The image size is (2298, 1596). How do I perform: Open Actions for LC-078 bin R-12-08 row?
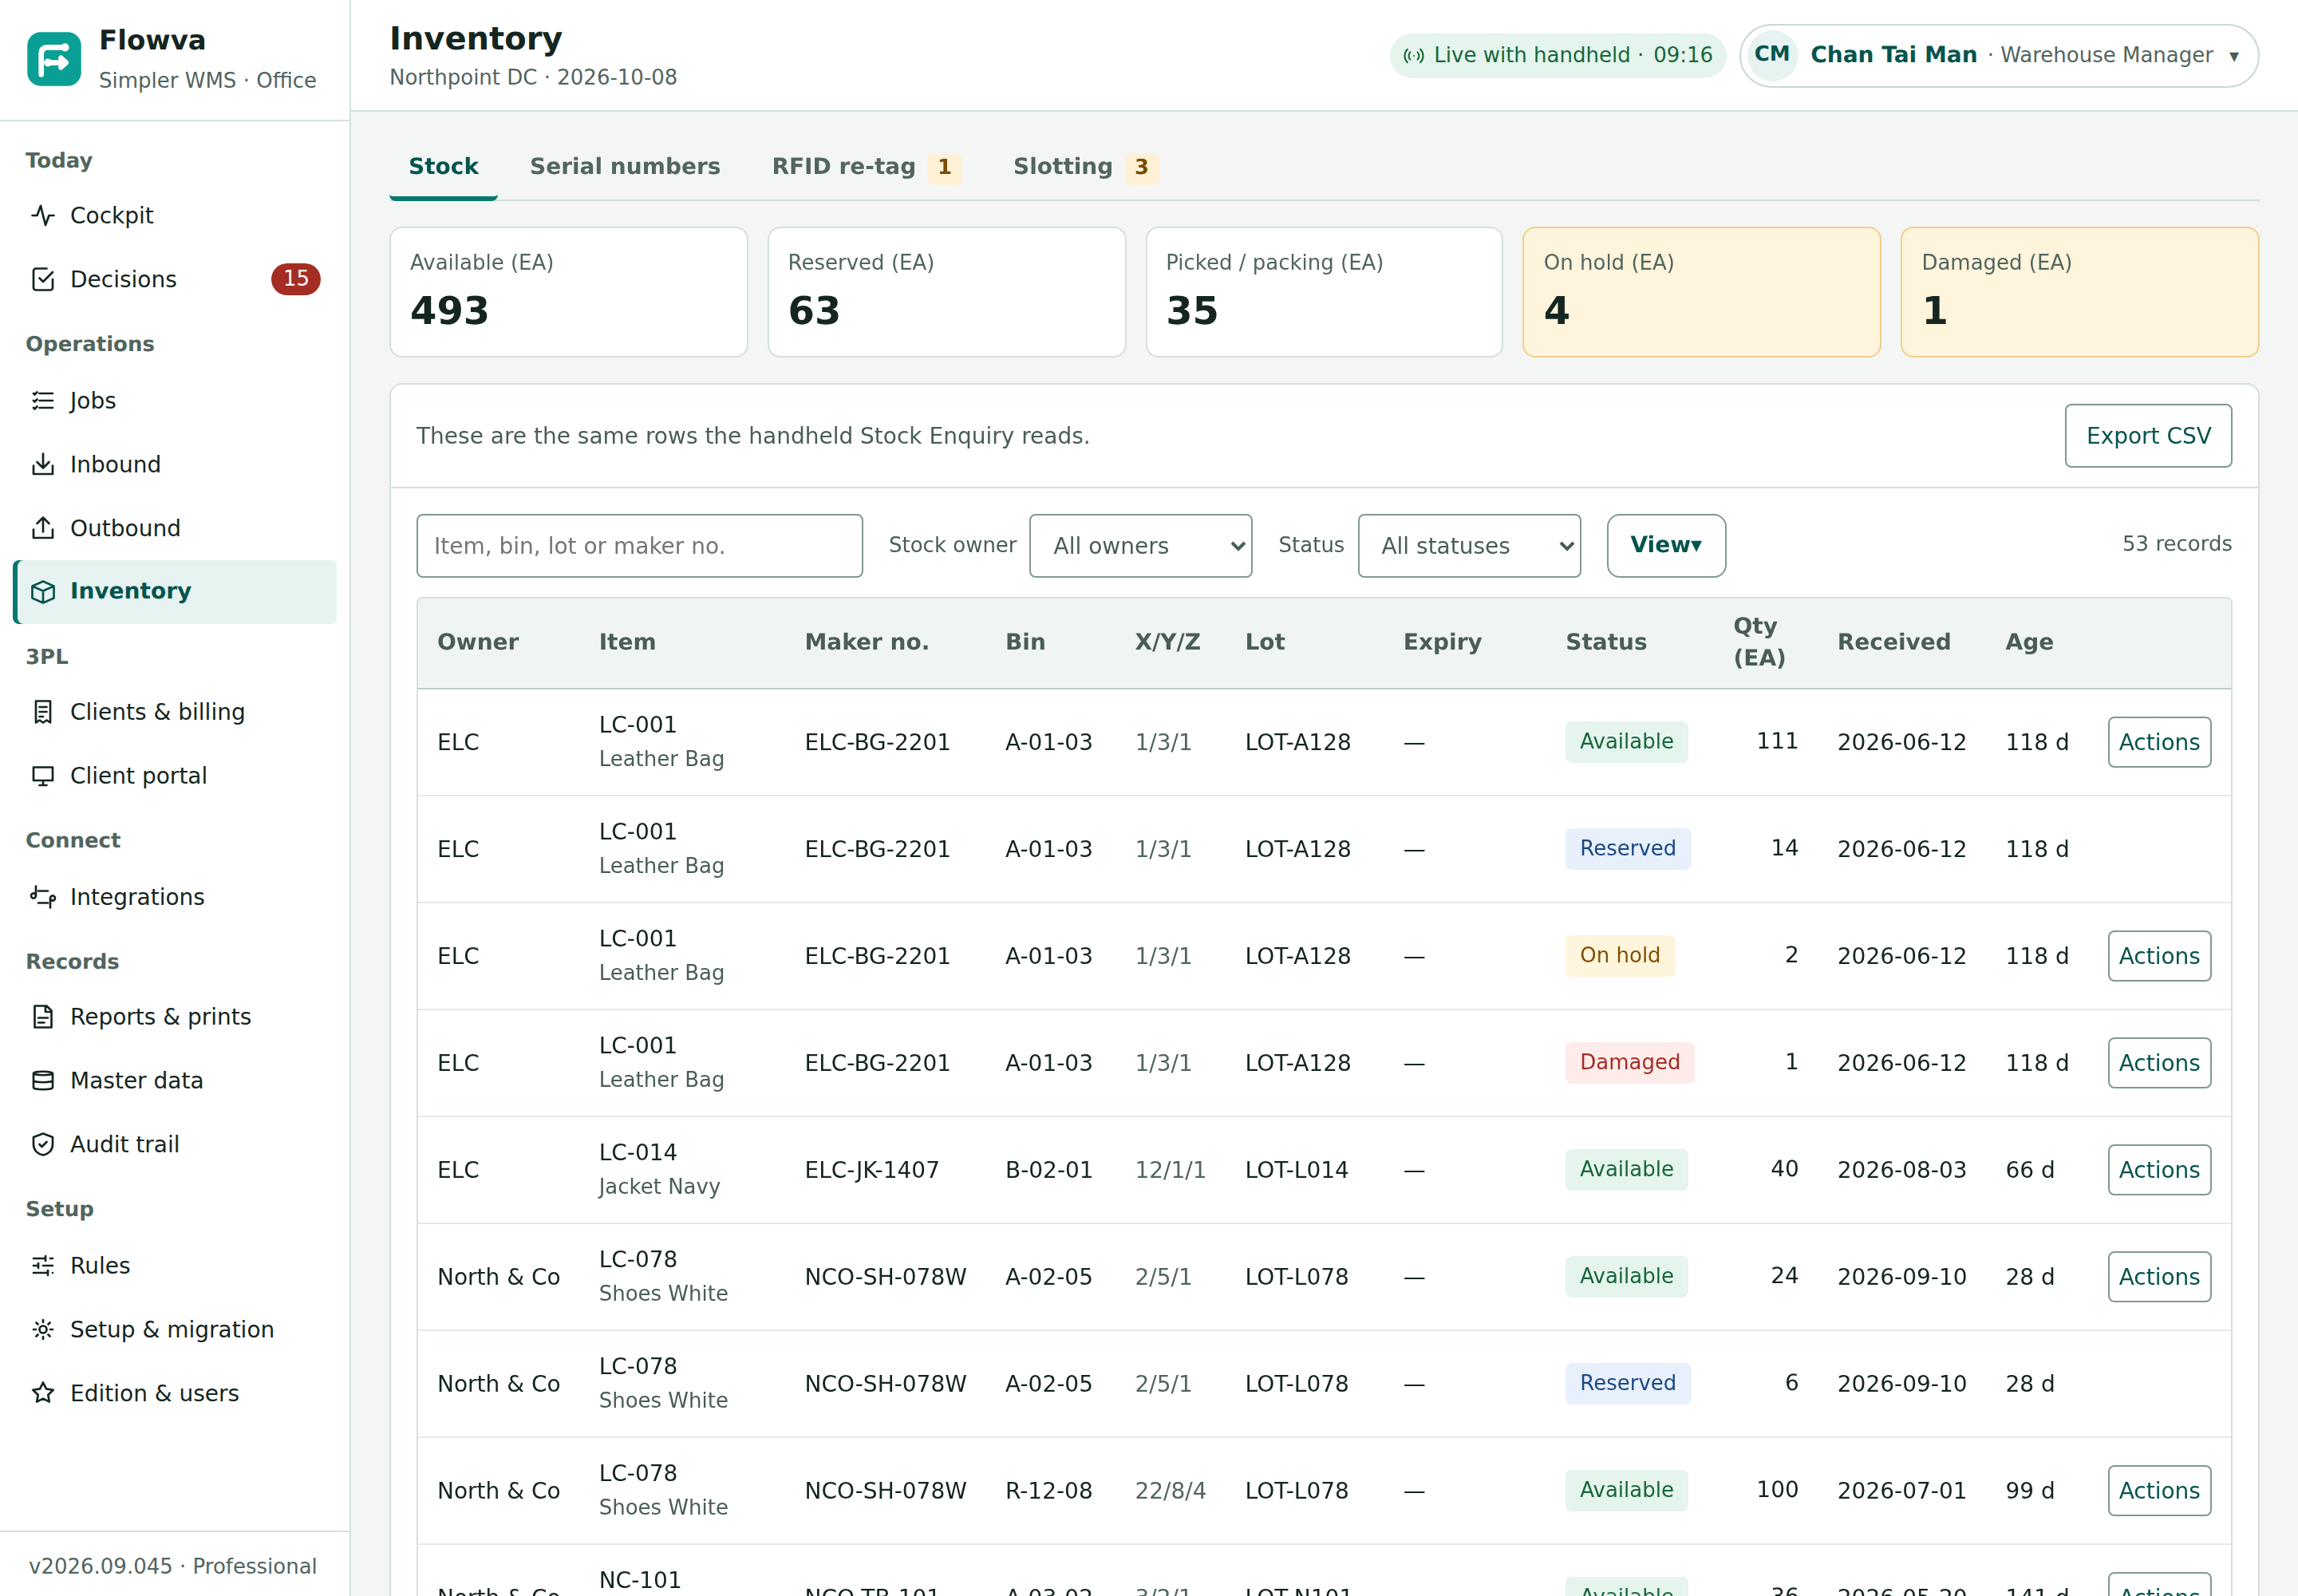[2159, 1491]
